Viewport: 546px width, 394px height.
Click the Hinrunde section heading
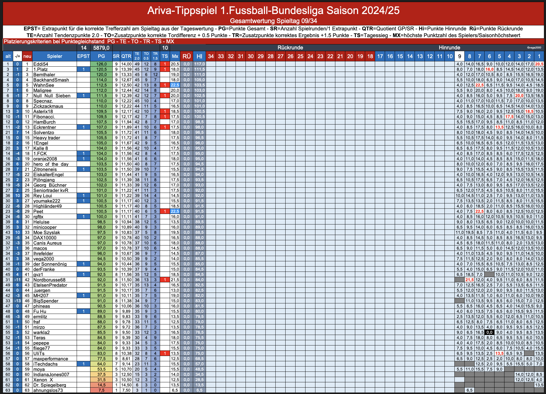(449, 48)
